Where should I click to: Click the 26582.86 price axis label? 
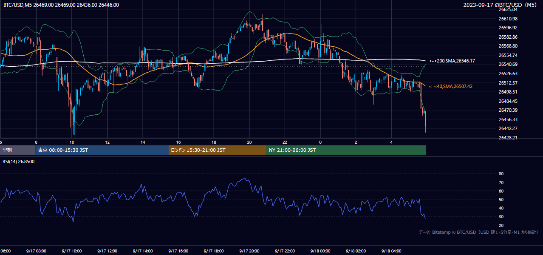tap(508, 37)
